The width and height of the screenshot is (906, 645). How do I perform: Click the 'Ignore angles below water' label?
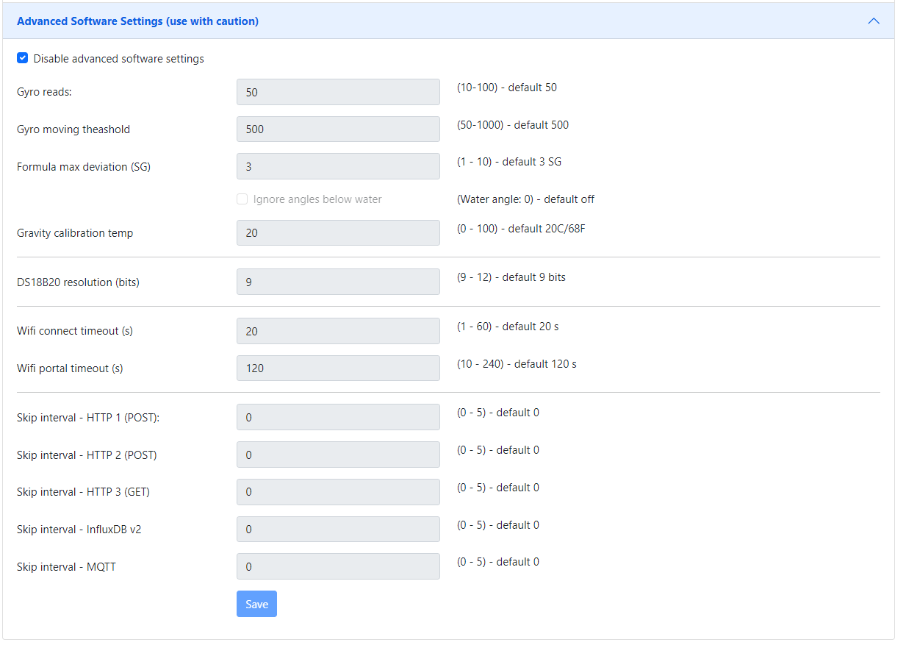pyautogui.click(x=317, y=199)
